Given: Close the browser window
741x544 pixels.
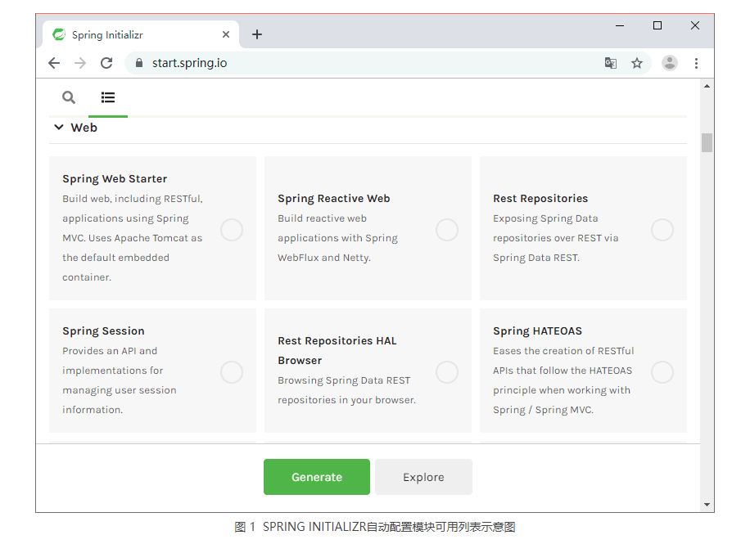Looking at the screenshot, I should point(695,25).
